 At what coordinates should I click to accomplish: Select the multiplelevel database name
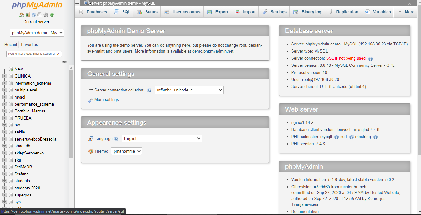tap(26, 90)
